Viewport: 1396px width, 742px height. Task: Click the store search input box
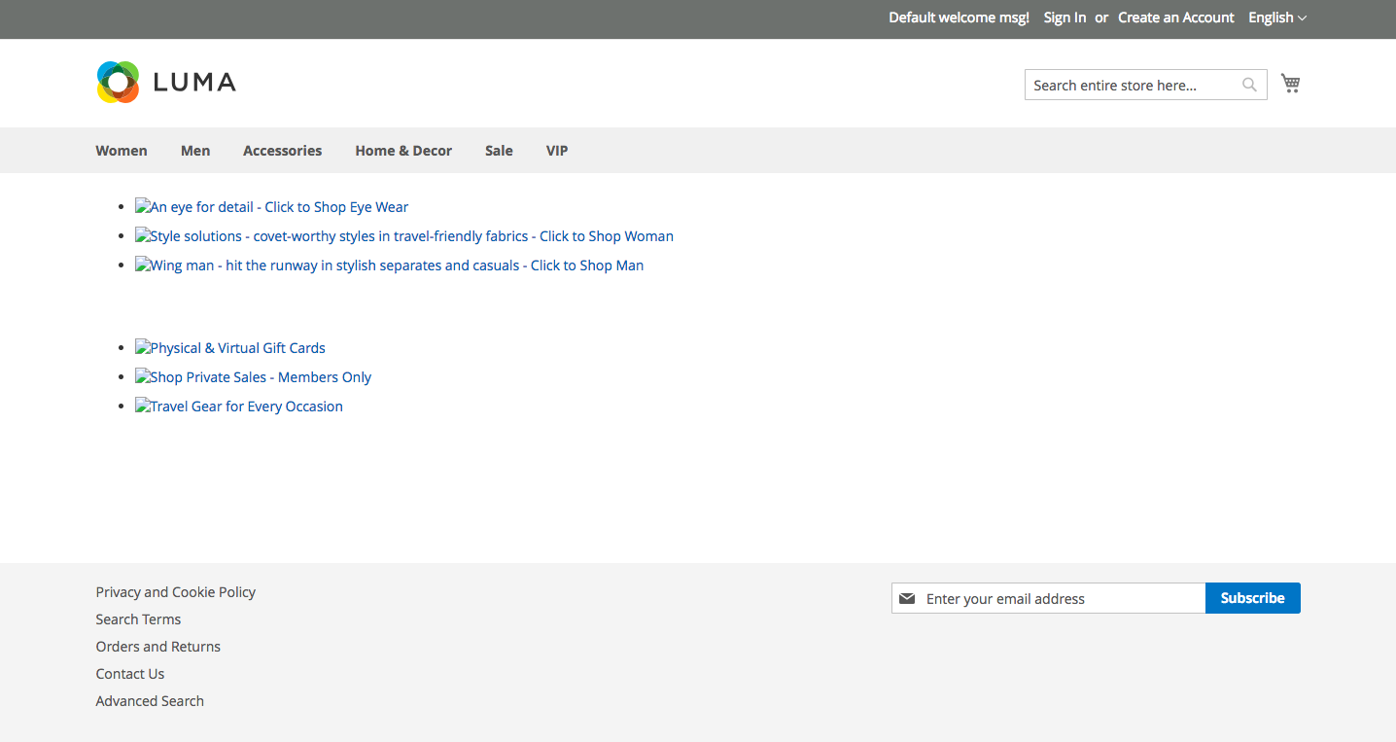tap(1128, 86)
